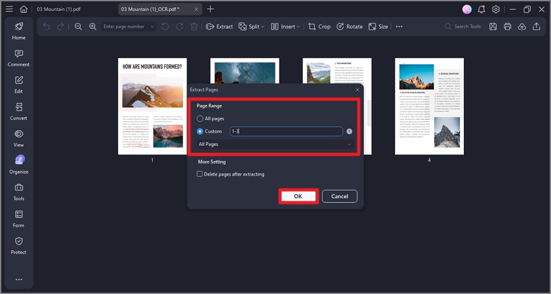Click the info icon beside range field
Screen dimensions: 551x294
click(349, 131)
